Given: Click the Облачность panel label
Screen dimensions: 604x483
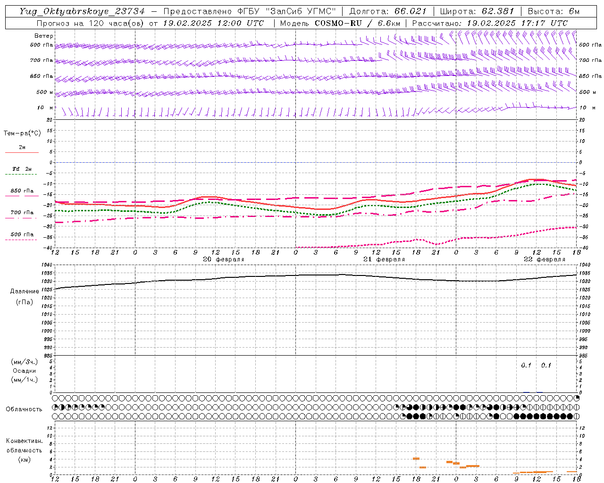Looking at the screenshot, I should (24, 409).
